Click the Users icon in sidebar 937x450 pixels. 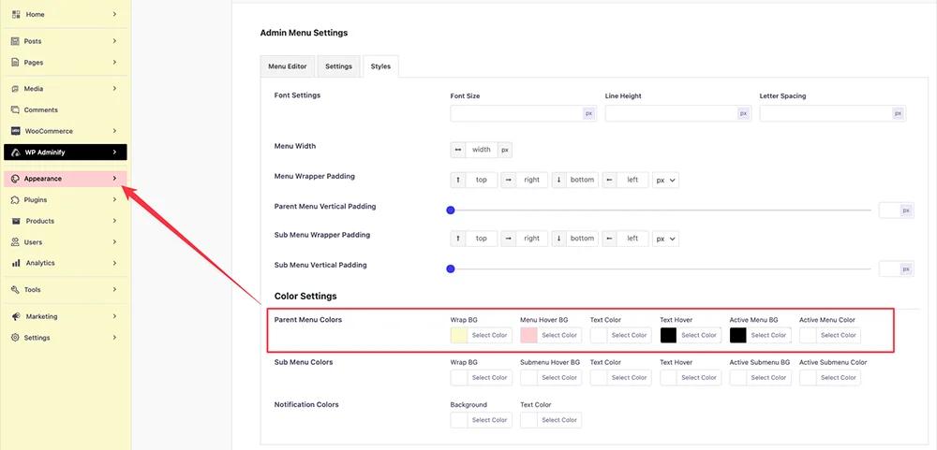[16, 241]
